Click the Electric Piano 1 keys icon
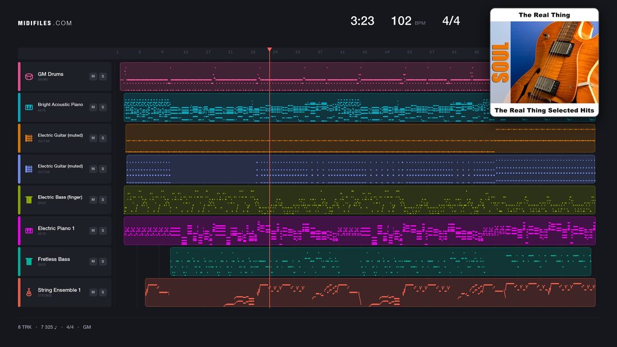This screenshot has height=347, width=617. [x=29, y=230]
